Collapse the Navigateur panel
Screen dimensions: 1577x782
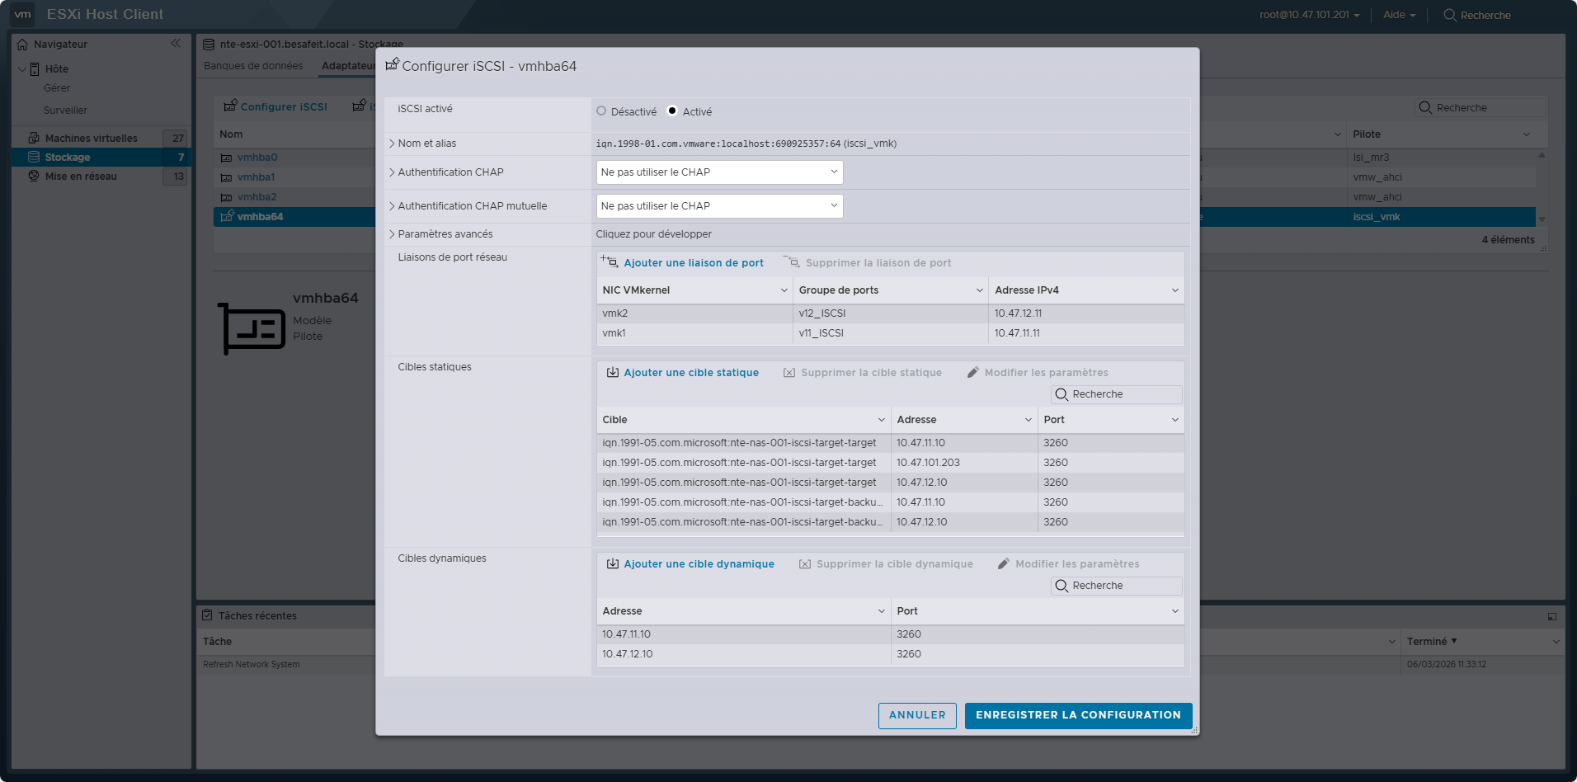click(176, 44)
